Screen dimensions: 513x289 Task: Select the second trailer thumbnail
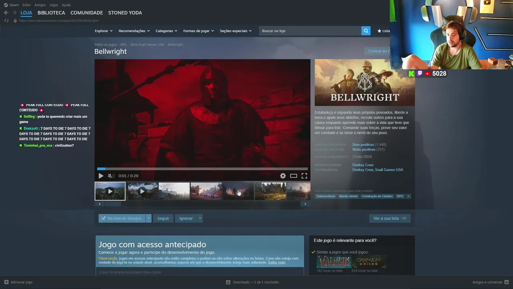tap(142, 191)
